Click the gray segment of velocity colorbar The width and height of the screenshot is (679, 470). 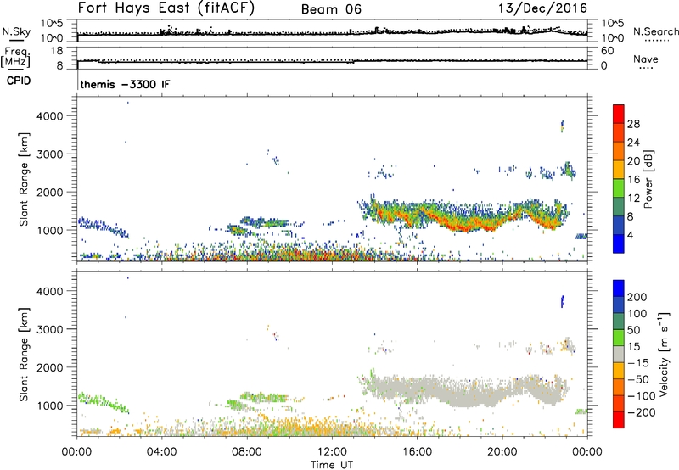pos(619,355)
